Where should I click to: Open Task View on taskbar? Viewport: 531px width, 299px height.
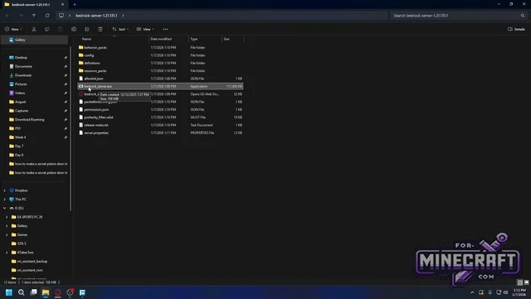[33, 292]
